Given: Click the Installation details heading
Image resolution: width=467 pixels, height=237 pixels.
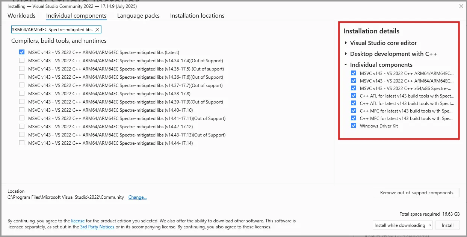Looking at the screenshot, I should pos(371,31).
